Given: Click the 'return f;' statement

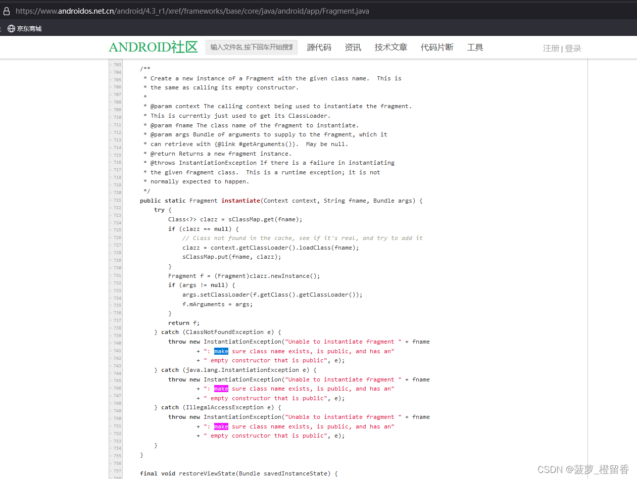Looking at the screenshot, I should coord(184,323).
